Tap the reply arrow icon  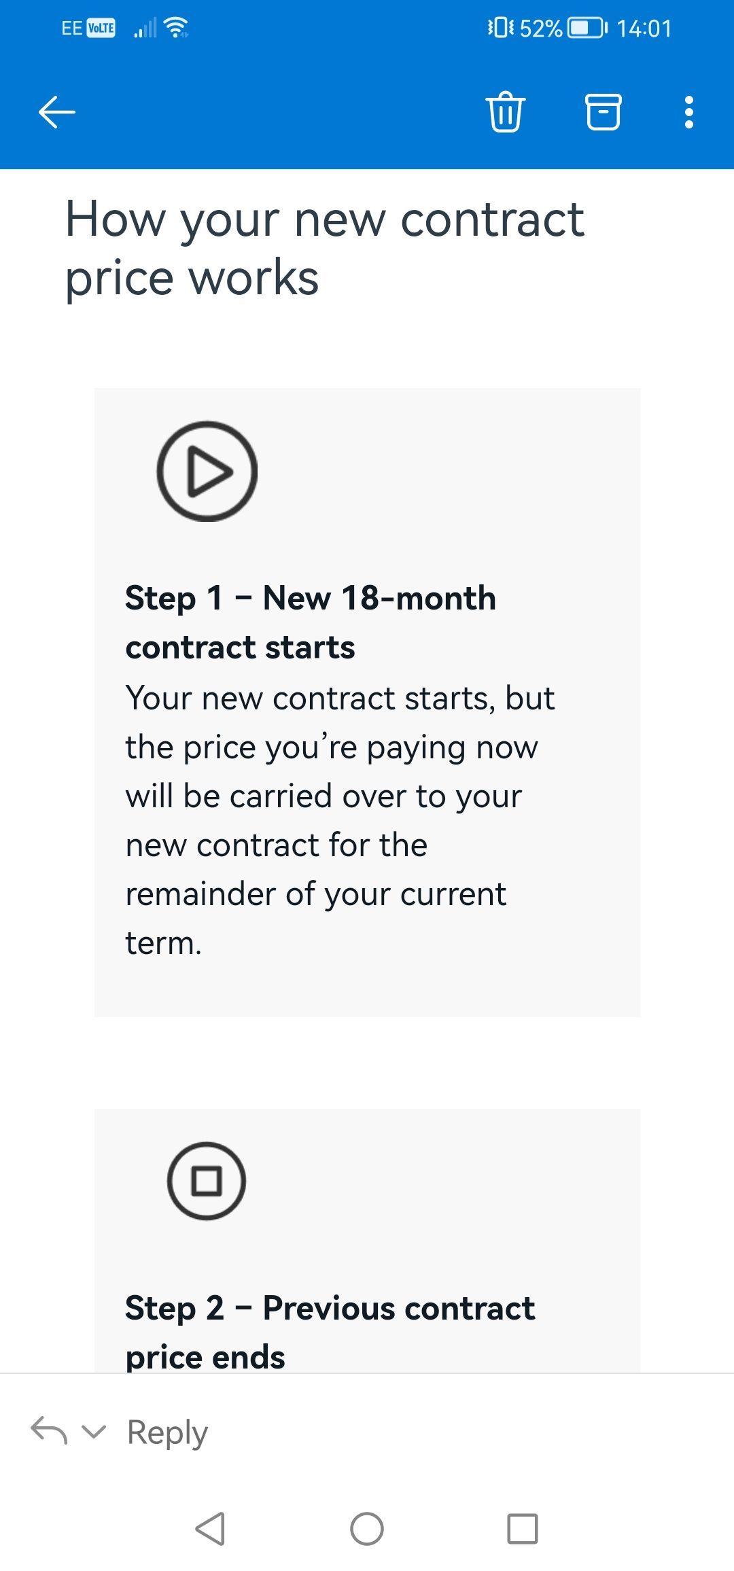point(49,1430)
